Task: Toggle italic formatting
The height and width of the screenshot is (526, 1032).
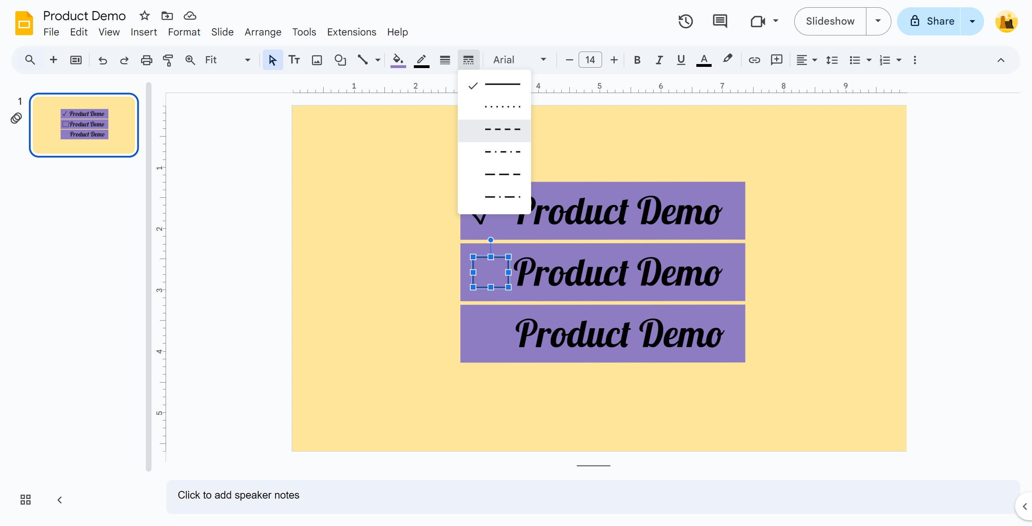Action: [659, 60]
